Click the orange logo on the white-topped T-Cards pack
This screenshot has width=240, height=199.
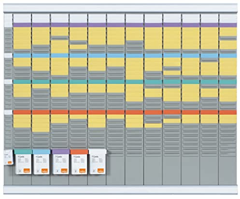tap(100, 171)
